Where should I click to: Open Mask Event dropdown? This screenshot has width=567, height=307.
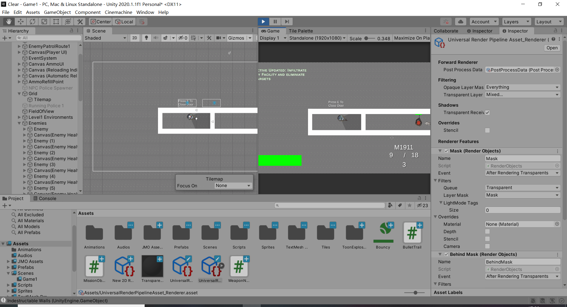point(523,173)
